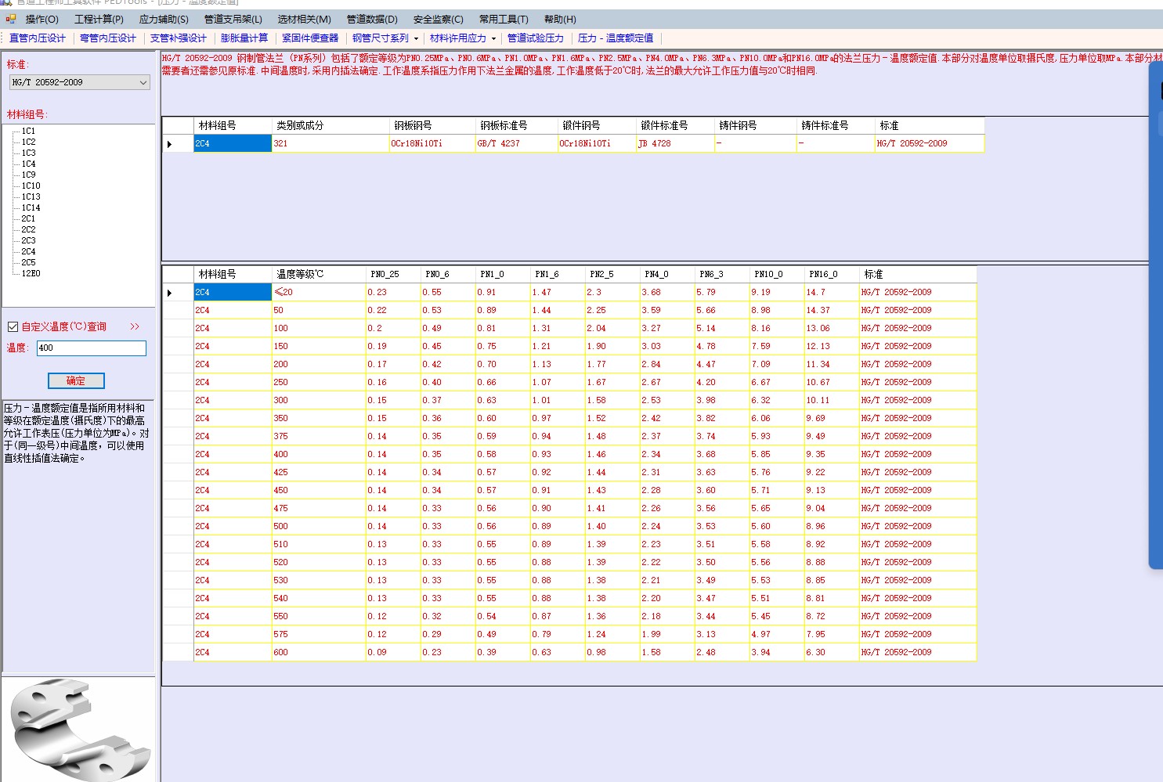Open the 安全监察(C) menu
The image size is (1163, 782).
click(438, 19)
